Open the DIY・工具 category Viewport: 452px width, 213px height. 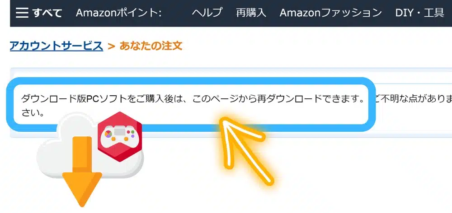point(419,13)
